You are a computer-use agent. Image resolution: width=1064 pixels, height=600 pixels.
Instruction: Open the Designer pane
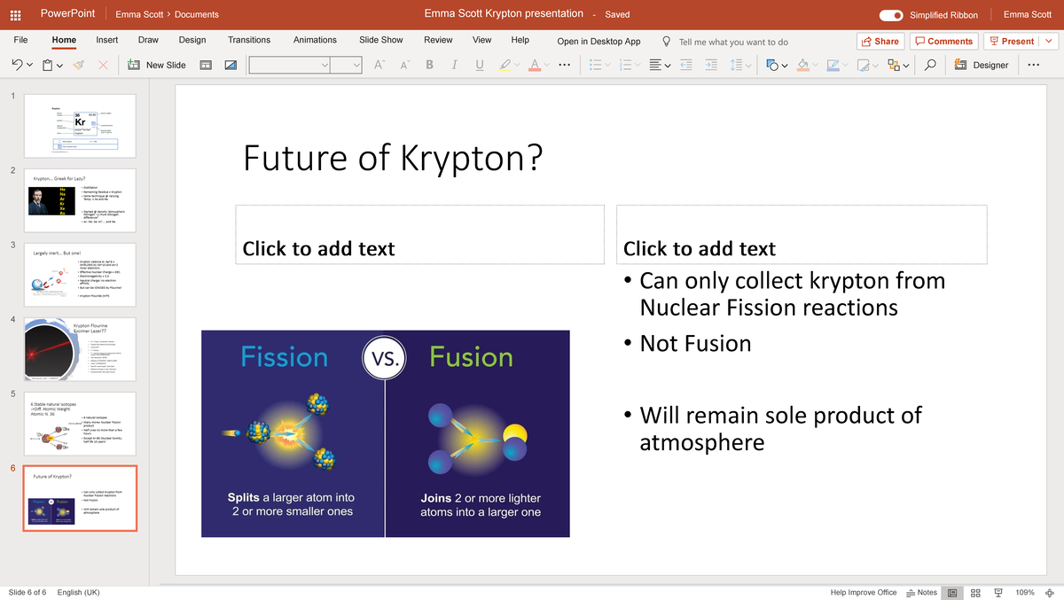coord(982,65)
